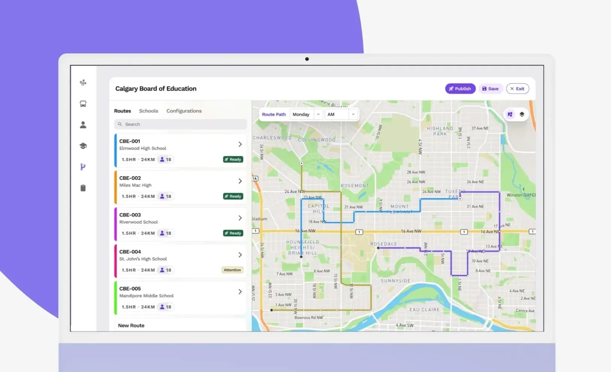The width and height of the screenshot is (611, 372).
Task: Open the Monday day dropdown
Action: click(x=305, y=114)
